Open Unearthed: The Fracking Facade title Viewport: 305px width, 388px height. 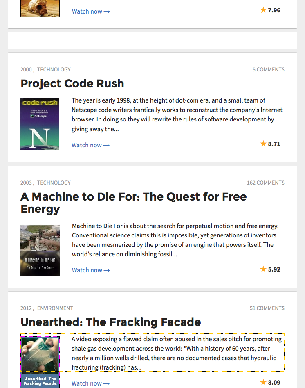tap(111, 322)
